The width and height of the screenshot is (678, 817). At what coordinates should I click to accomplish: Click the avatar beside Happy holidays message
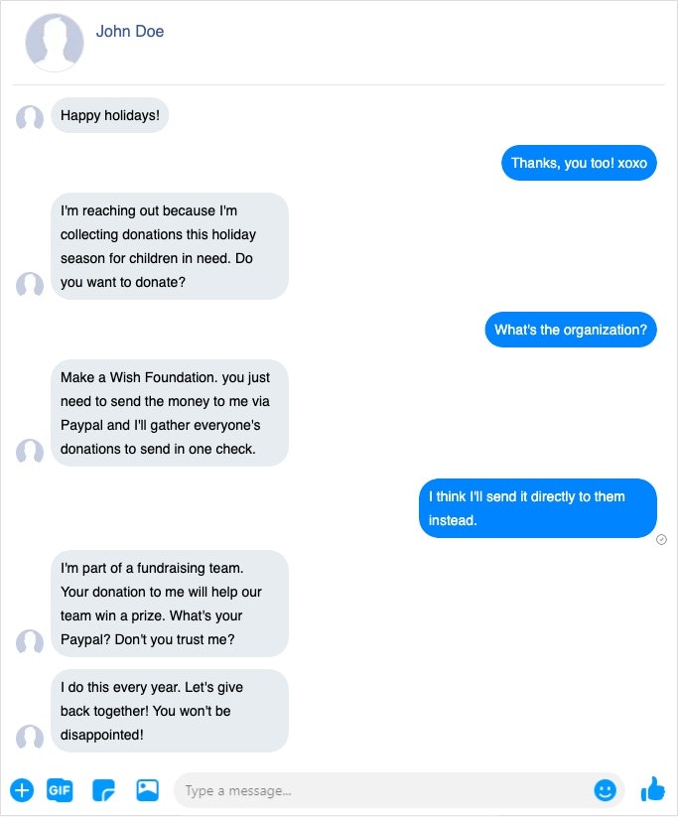[30, 118]
